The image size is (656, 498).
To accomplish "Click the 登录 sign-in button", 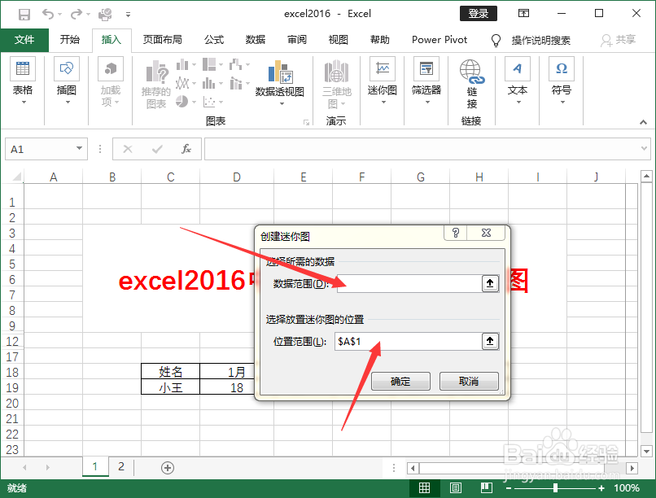I will click(479, 13).
